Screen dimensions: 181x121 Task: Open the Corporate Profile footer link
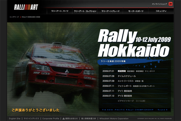pyautogui.click(x=51, y=118)
